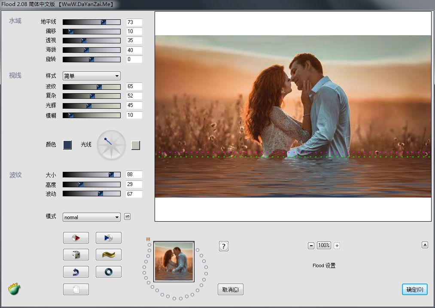Click the small S button beside 模式
This screenshot has height=308, width=435.
pos(127,217)
